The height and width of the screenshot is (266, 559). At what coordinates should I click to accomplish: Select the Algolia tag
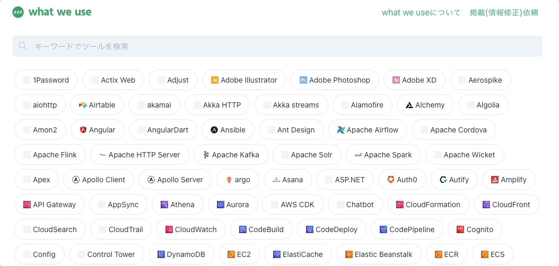(x=483, y=105)
